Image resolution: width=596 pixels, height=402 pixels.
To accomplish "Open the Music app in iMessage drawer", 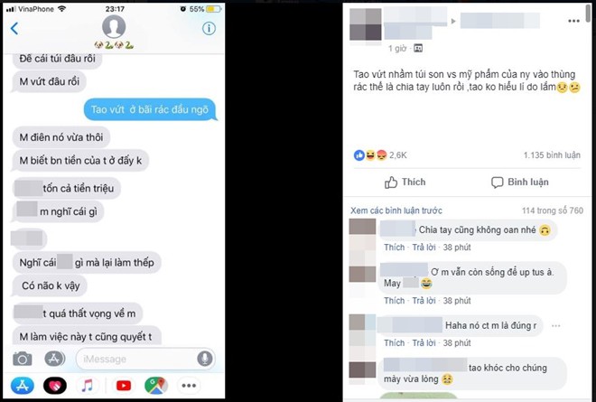I will point(87,386).
